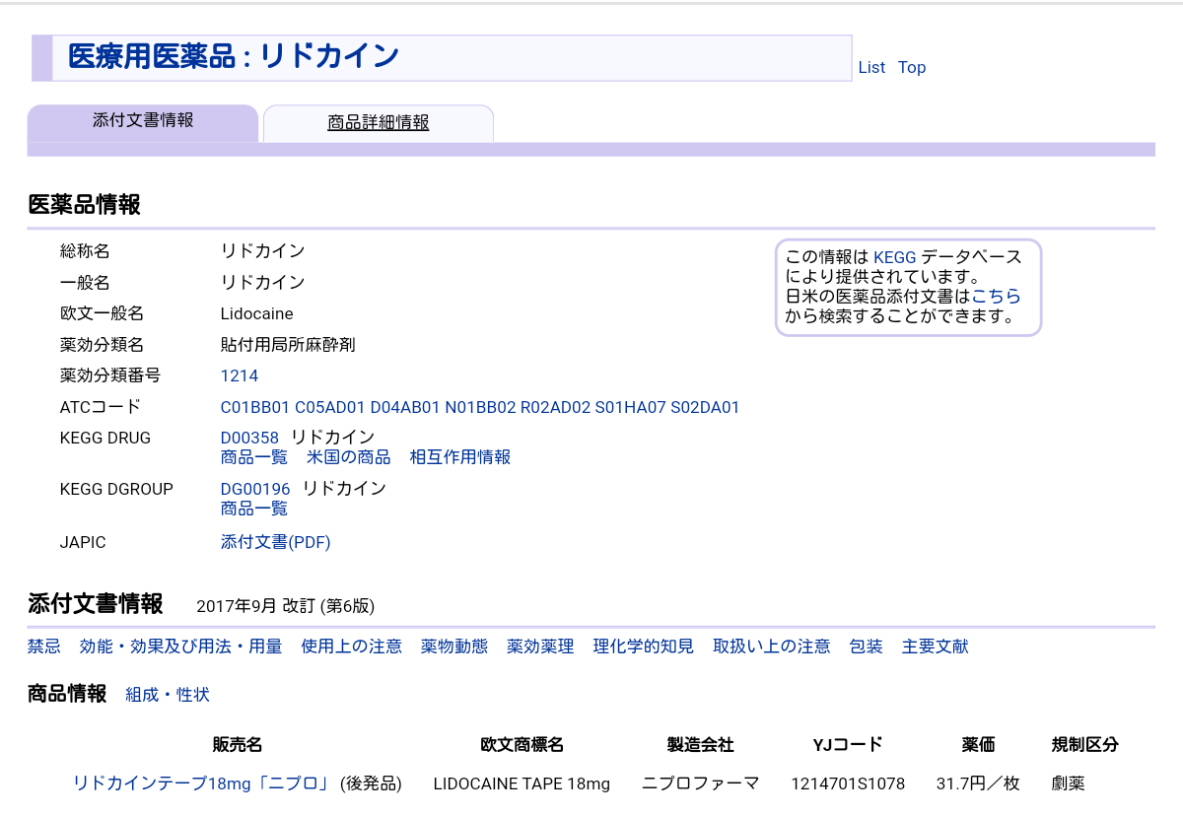Open KEGG DGROUP entry DG00196
Viewport: 1183px width, 817px height.
[x=254, y=488]
